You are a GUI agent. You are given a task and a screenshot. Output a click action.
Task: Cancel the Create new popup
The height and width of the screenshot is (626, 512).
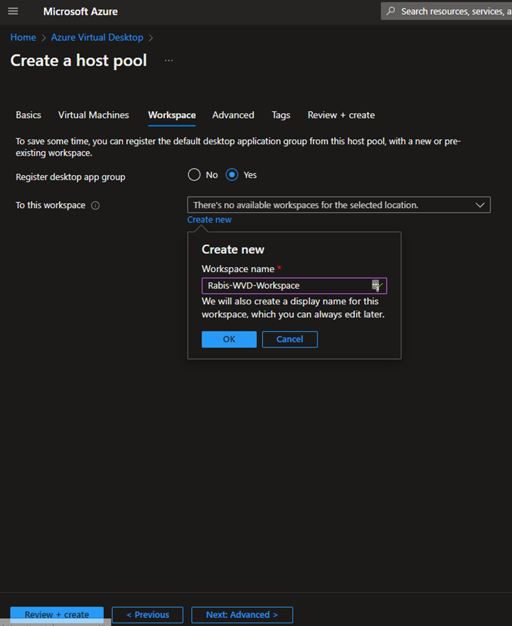(x=290, y=340)
